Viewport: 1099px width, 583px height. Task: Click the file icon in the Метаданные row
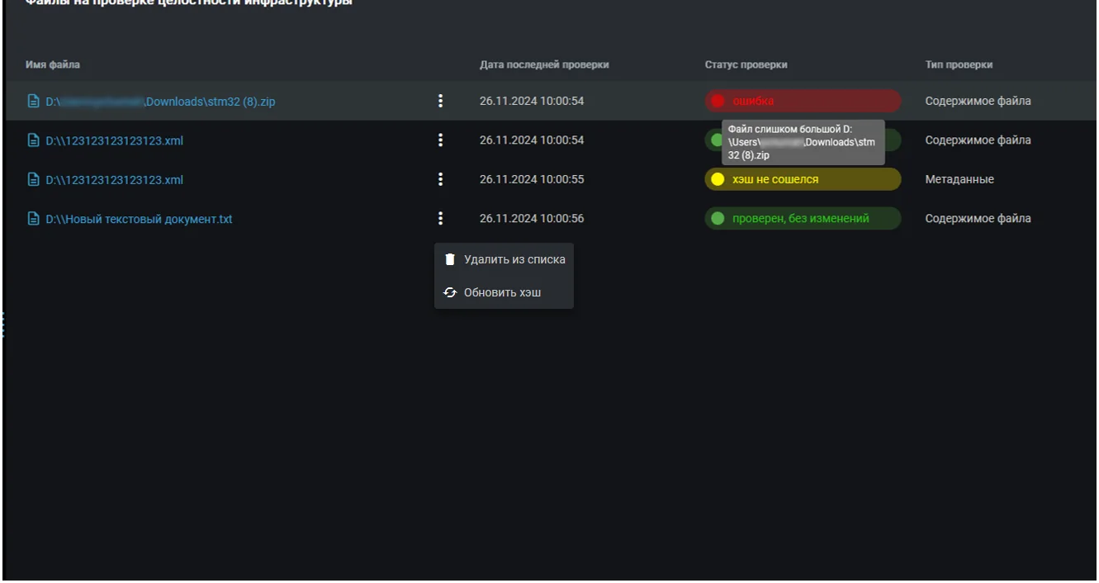(34, 180)
